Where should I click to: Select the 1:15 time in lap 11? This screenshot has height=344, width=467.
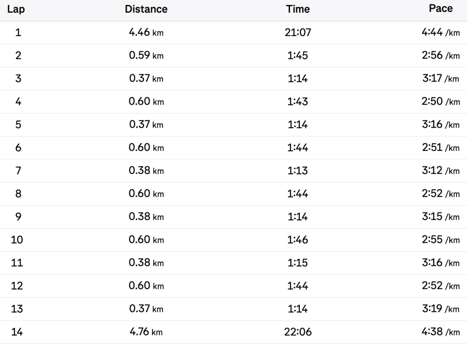point(298,263)
